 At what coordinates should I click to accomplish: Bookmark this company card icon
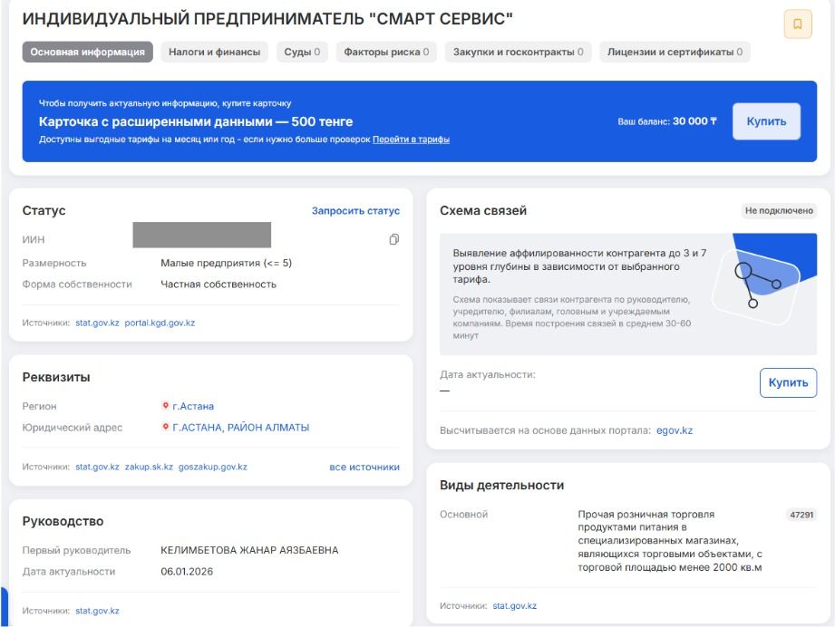point(797,24)
